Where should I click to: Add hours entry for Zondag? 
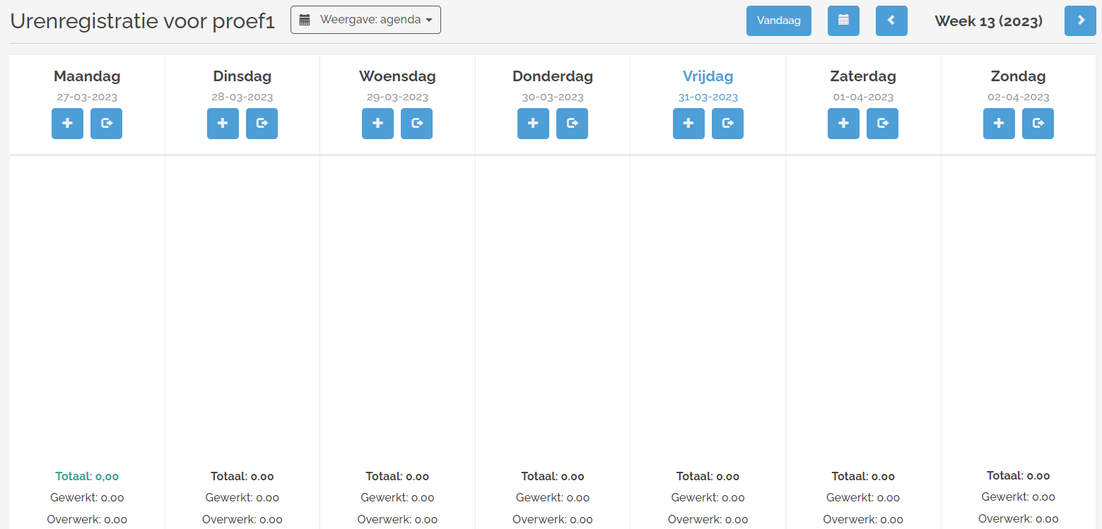(999, 124)
